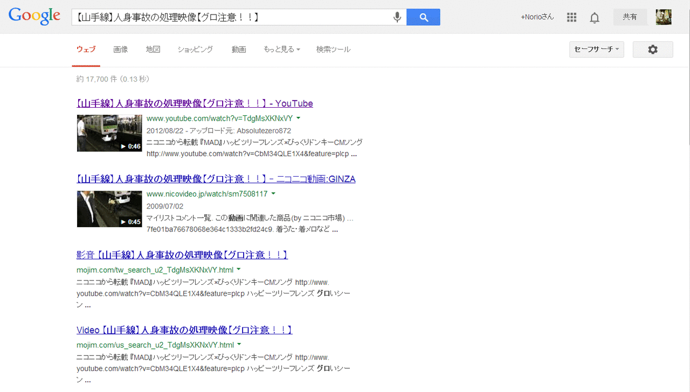Expand the arrow beside the youtube.com URL

click(298, 118)
